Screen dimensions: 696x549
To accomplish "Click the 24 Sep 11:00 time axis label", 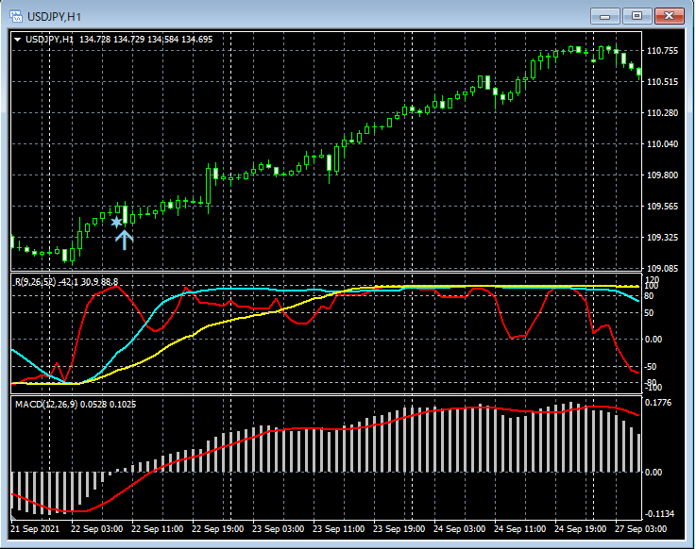I will coord(519,529).
